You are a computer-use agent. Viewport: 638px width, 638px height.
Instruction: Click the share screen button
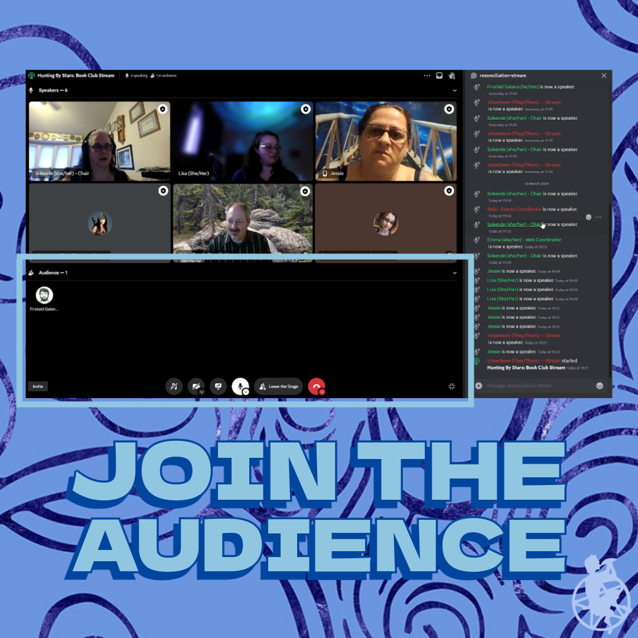[218, 386]
